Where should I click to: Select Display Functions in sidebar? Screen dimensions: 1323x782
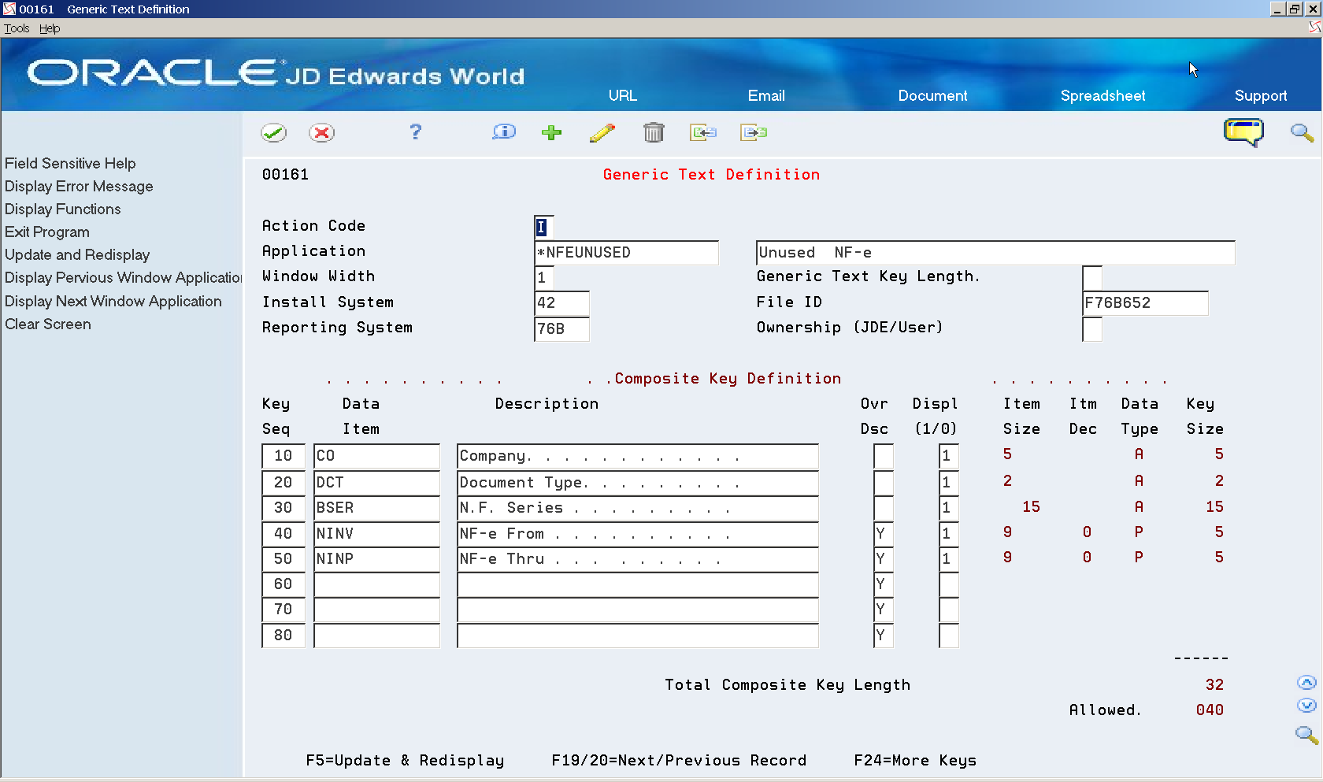pos(63,209)
